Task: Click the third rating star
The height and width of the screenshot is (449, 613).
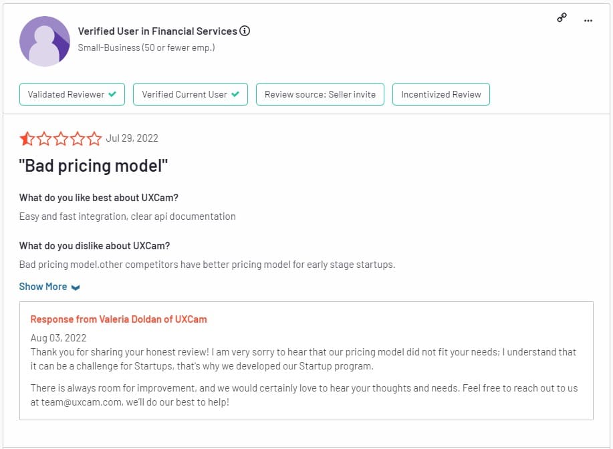Action: [x=61, y=138]
